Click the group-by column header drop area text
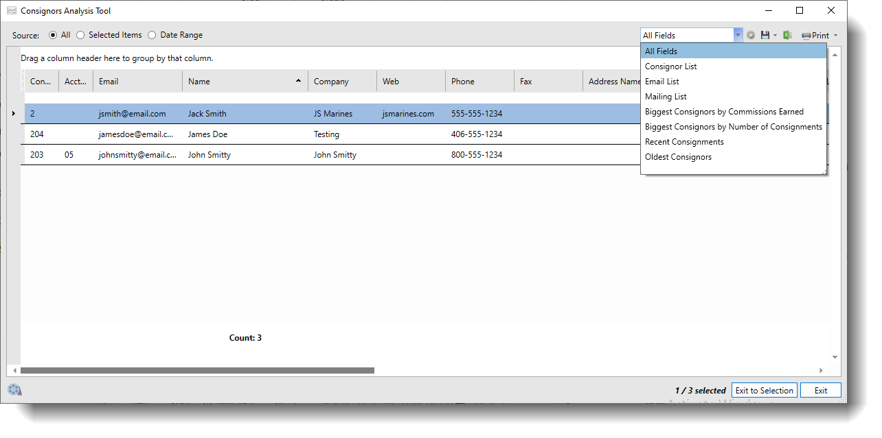Viewport: 882px width, 438px height. (117, 58)
